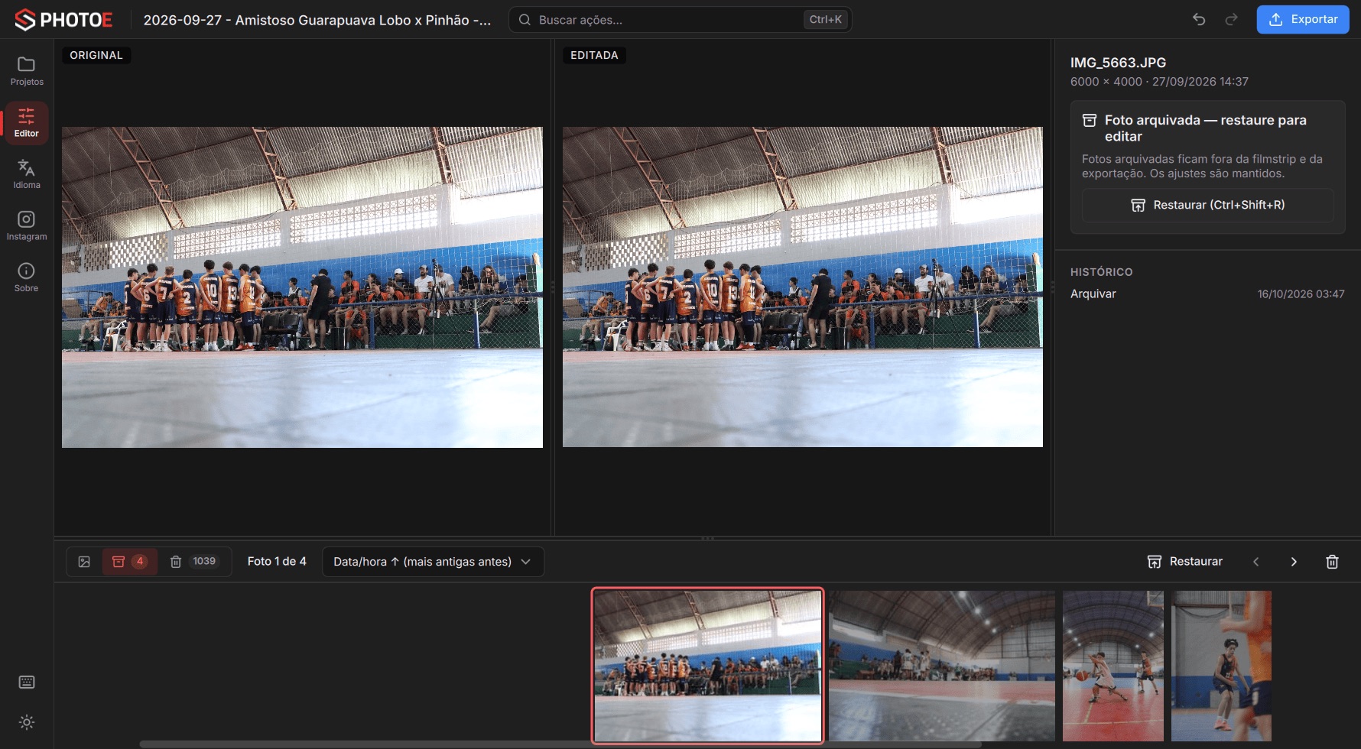1361x749 pixels.
Task: Select the Editor sidebar icon
Action: click(x=27, y=123)
